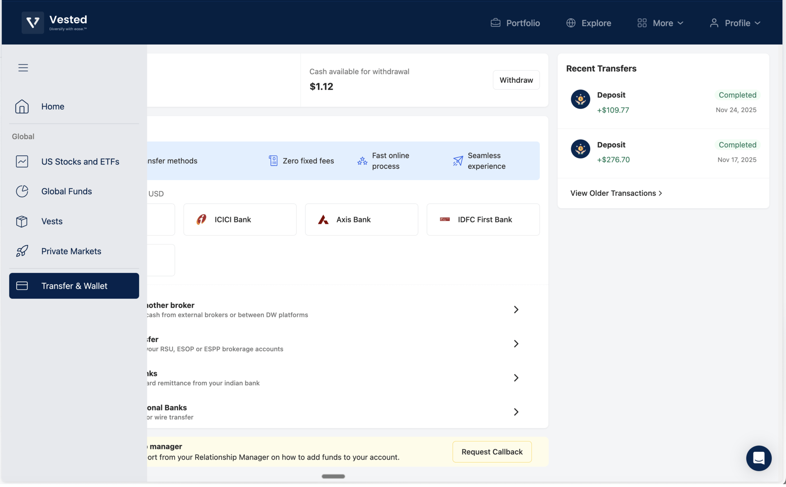Click the Withdraw button

click(516, 80)
